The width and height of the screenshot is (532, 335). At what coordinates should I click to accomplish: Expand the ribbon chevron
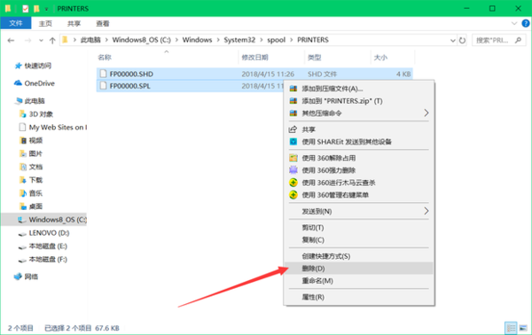(x=514, y=23)
